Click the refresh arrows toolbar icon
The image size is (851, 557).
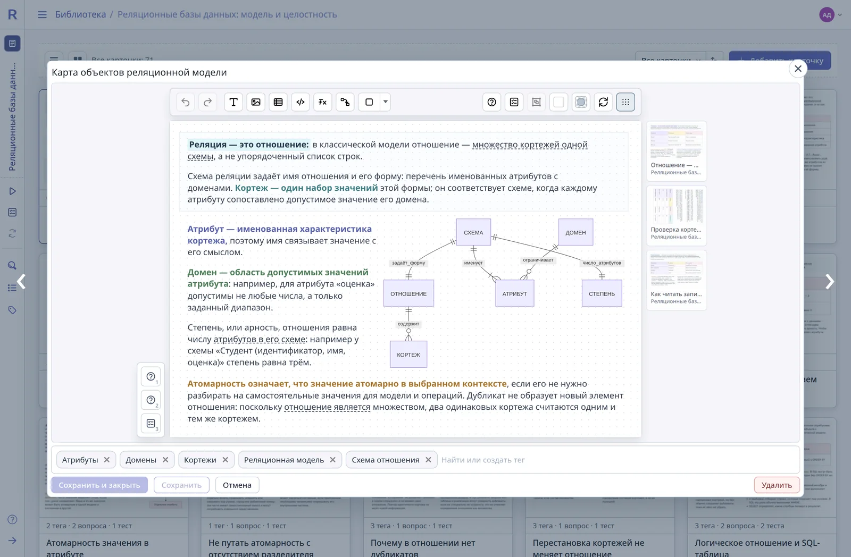point(604,102)
